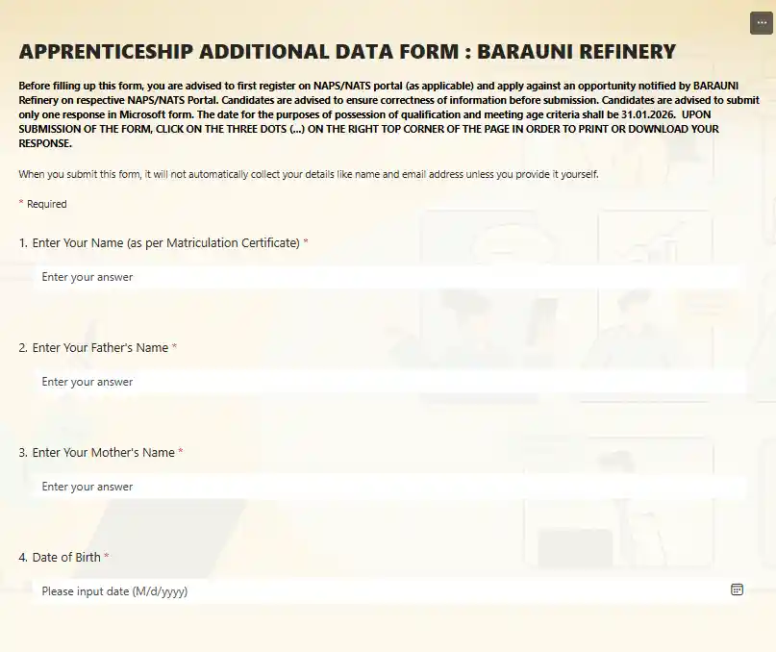Click the asterisk after Mother's Name
This screenshot has width=776, height=652.
tap(181, 453)
